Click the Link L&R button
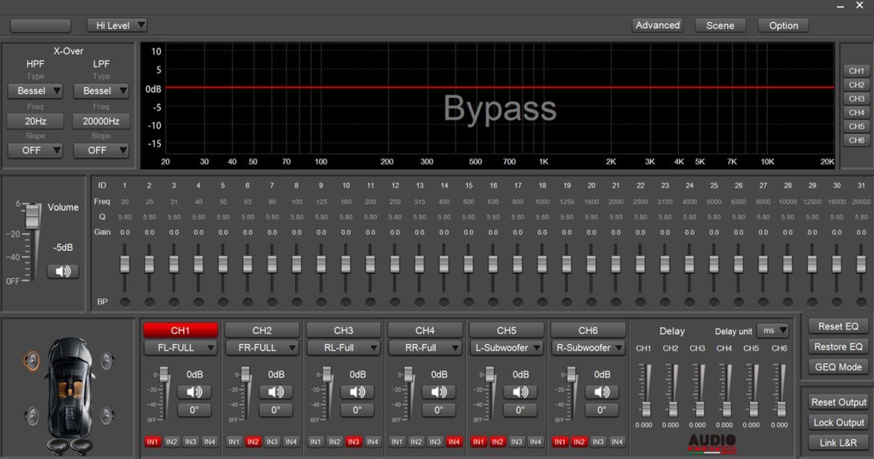Viewport: 874px width, 459px height. point(838,442)
